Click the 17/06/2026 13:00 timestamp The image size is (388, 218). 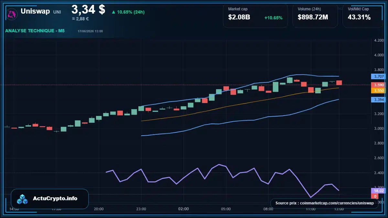click(x=90, y=31)
